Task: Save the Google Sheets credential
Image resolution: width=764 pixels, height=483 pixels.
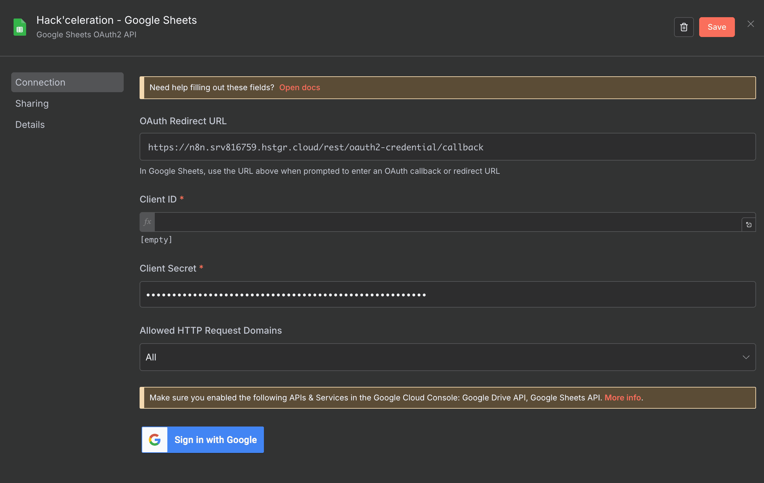Action: click(717, 27)
